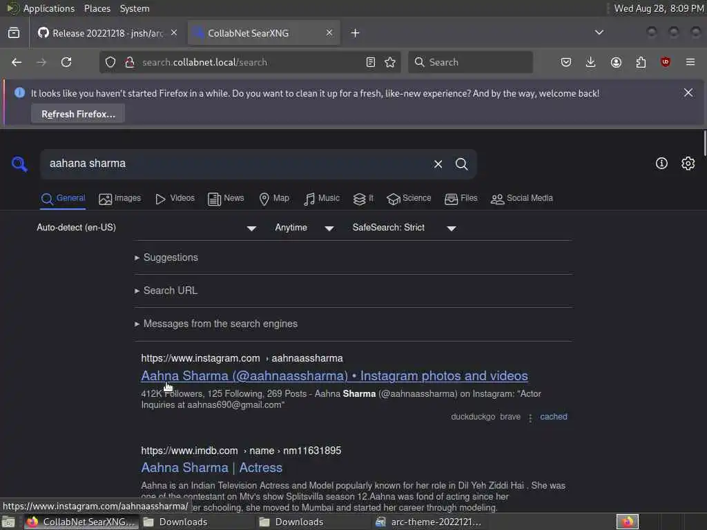Open Firefox account icon
This screenshot has width=707, height=530.
pyautogui.click(x=616, y=62)
